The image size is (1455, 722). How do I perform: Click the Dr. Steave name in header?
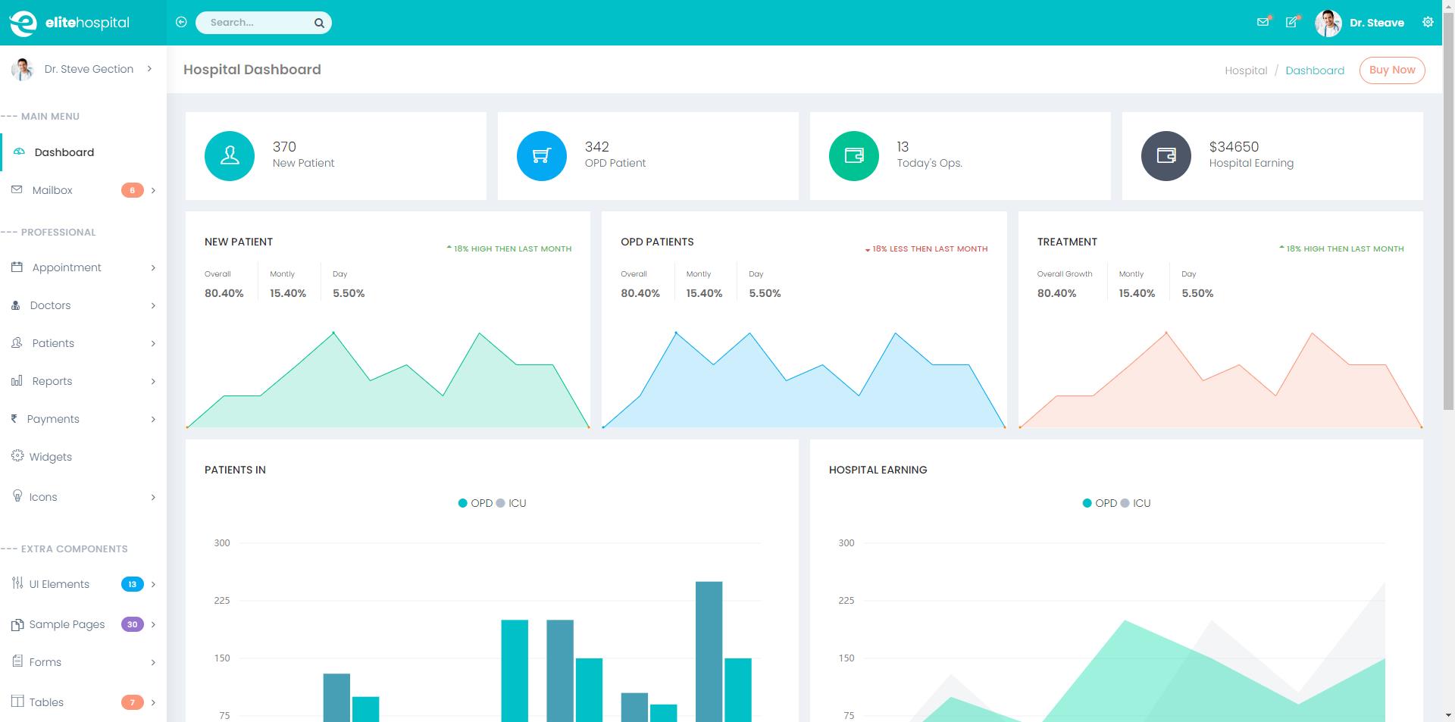(x=1377, y=23)
